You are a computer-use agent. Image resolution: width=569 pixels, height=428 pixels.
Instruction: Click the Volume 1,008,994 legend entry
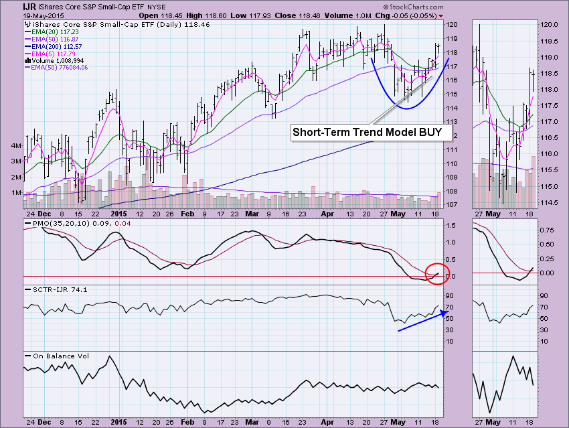pos(54,61)
